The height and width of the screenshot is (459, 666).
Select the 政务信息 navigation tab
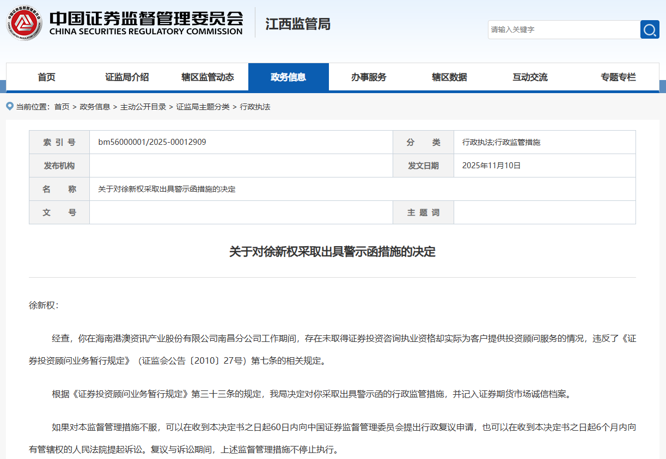click(x=288, y=77)
